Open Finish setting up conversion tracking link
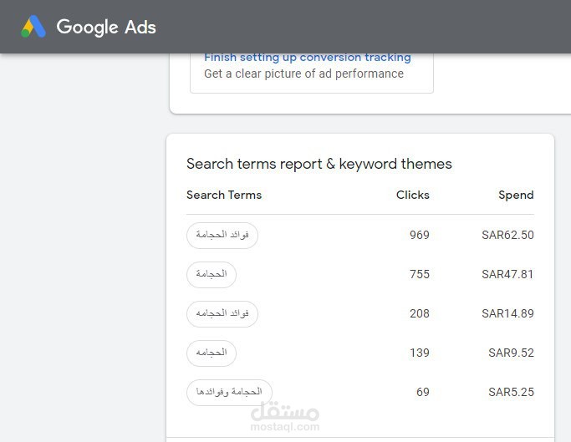Viewport: 571px width, 442px height. (307, 58)
